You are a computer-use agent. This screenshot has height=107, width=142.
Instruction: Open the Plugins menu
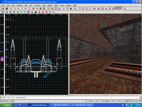coord(69,5)
